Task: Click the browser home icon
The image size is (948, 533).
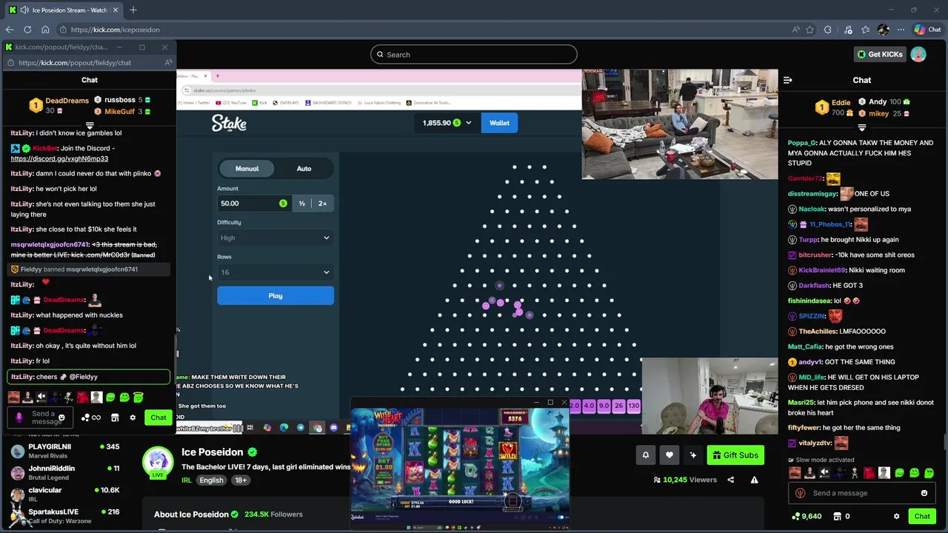Action: pyautogui.click(x=45, y=30)
